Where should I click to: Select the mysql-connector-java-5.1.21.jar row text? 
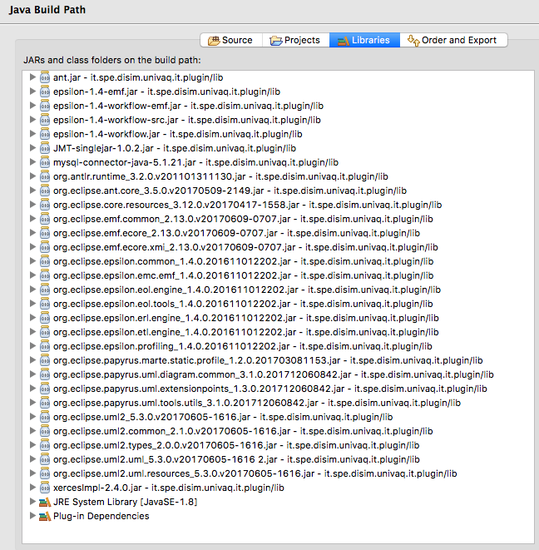(x=195, y=162)
